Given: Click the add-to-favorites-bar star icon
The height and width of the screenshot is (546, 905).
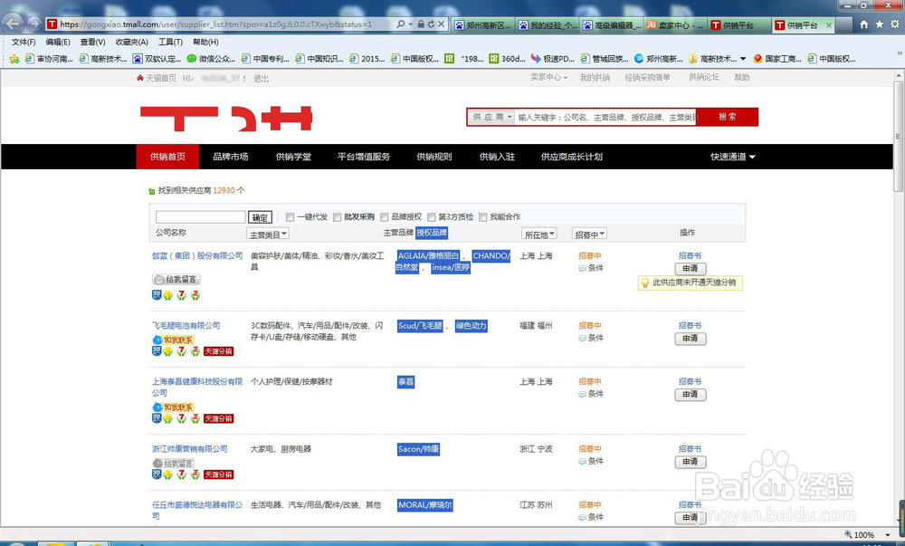Looking at the screenshot, I should click(14, 59).
